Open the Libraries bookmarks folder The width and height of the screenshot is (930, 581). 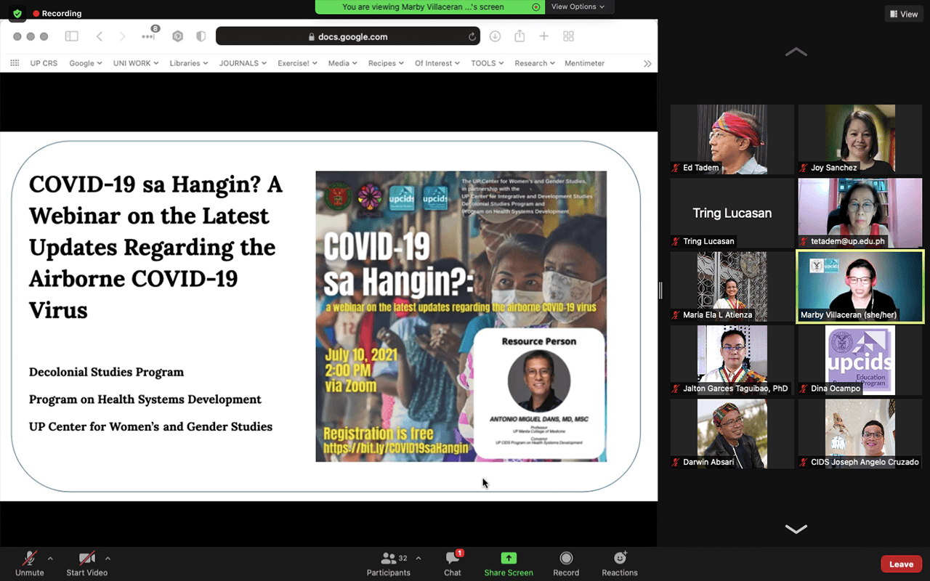pyautogui.click(x=189, y=63)
